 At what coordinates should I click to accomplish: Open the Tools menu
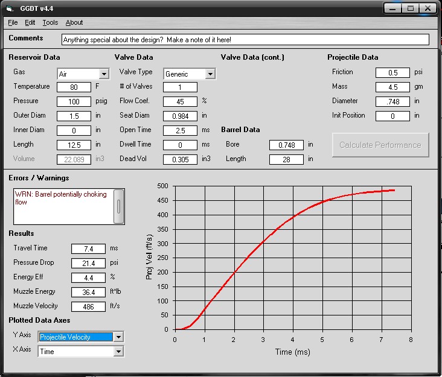(50, 23)
